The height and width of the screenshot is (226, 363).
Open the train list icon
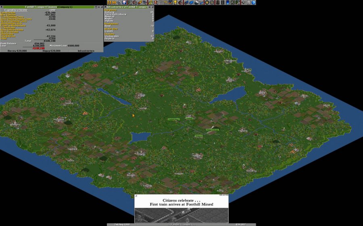click(x=186, y=2)
